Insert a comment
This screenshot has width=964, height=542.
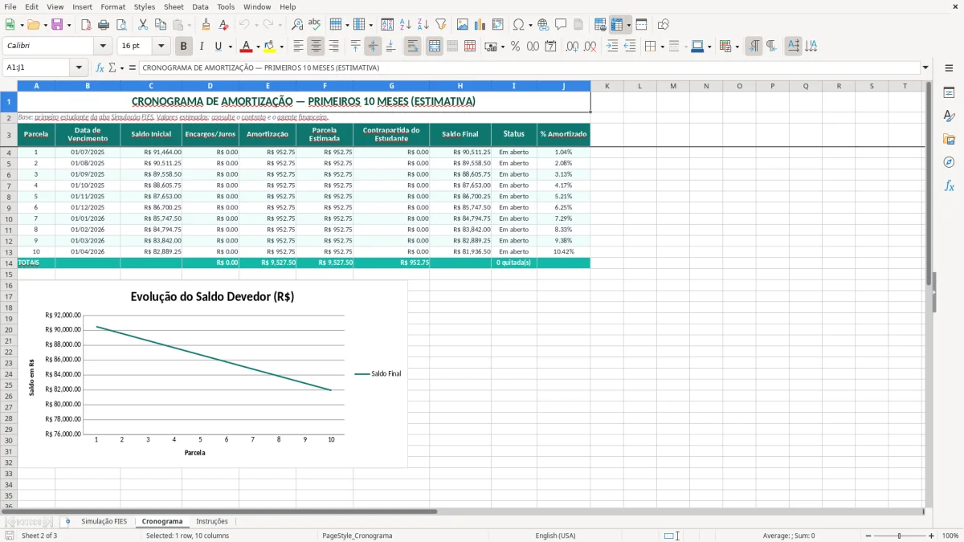[x=561, y=25]
